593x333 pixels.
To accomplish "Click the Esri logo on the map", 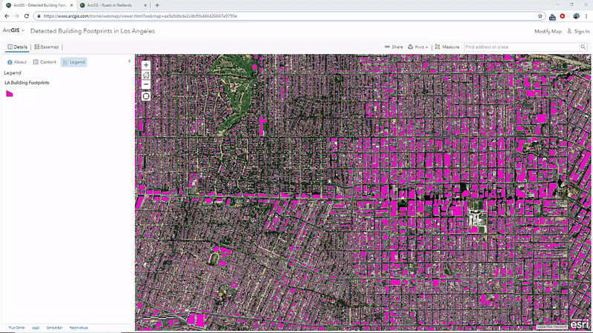I will coord(580,324).
